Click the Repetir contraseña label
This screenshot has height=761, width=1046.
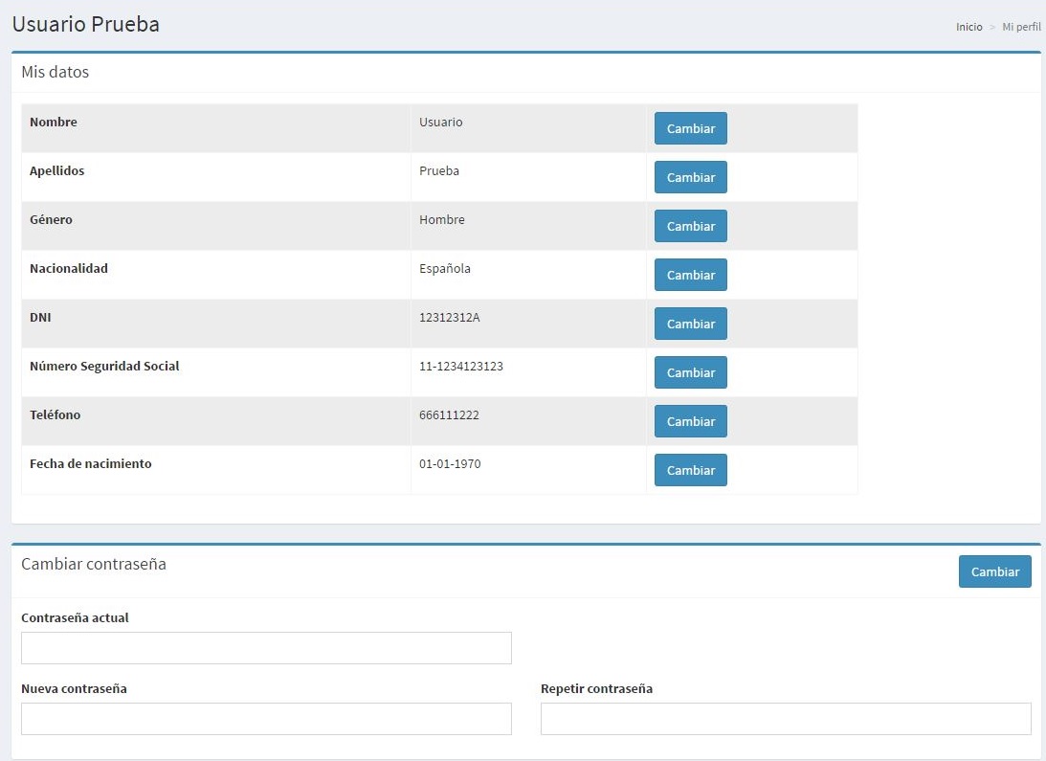(x=596, y=689)
